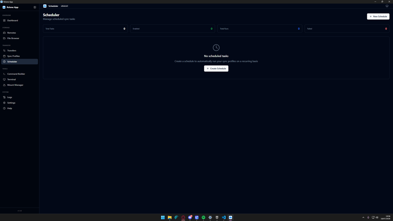Screen dimensions: 393x221
Task: Open the Transfers page
Action: (x=20, y=51)
